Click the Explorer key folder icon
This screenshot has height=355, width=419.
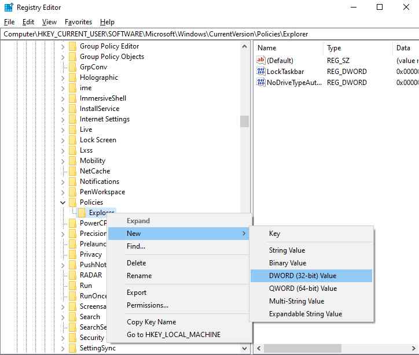coord(82,213)
